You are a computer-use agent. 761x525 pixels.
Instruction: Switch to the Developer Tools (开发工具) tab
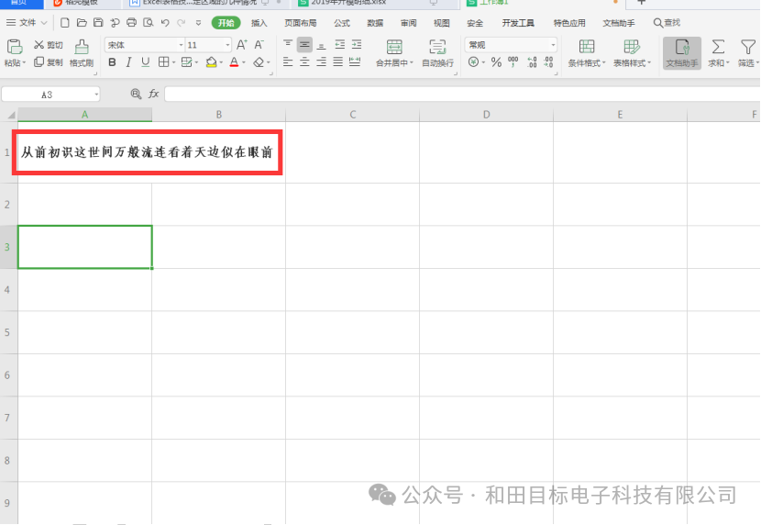click(x=518, y=23)
